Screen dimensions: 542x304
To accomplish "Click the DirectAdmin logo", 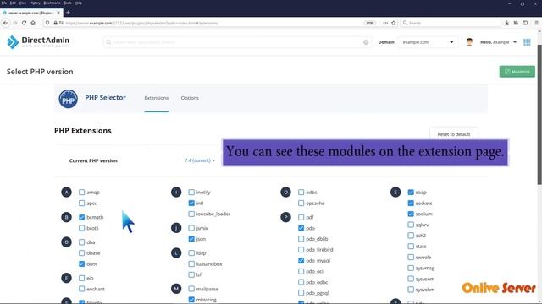I will (38, 42).
